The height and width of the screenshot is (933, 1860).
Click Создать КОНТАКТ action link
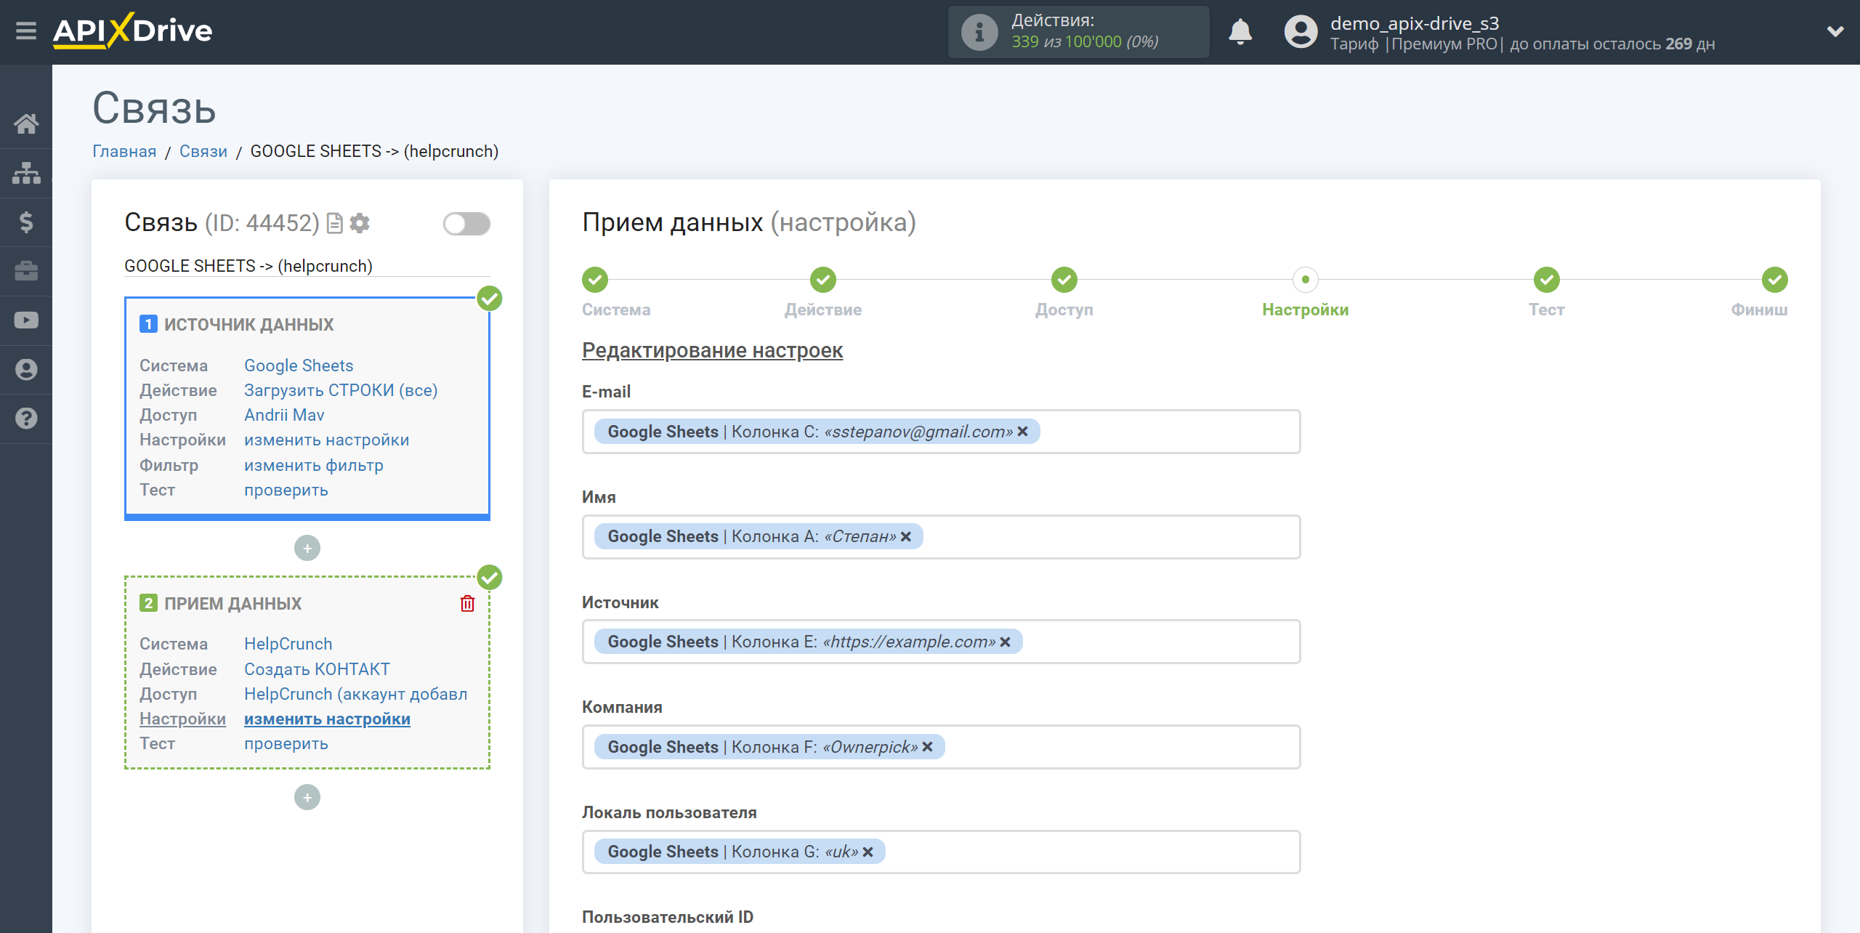[317, 669]
